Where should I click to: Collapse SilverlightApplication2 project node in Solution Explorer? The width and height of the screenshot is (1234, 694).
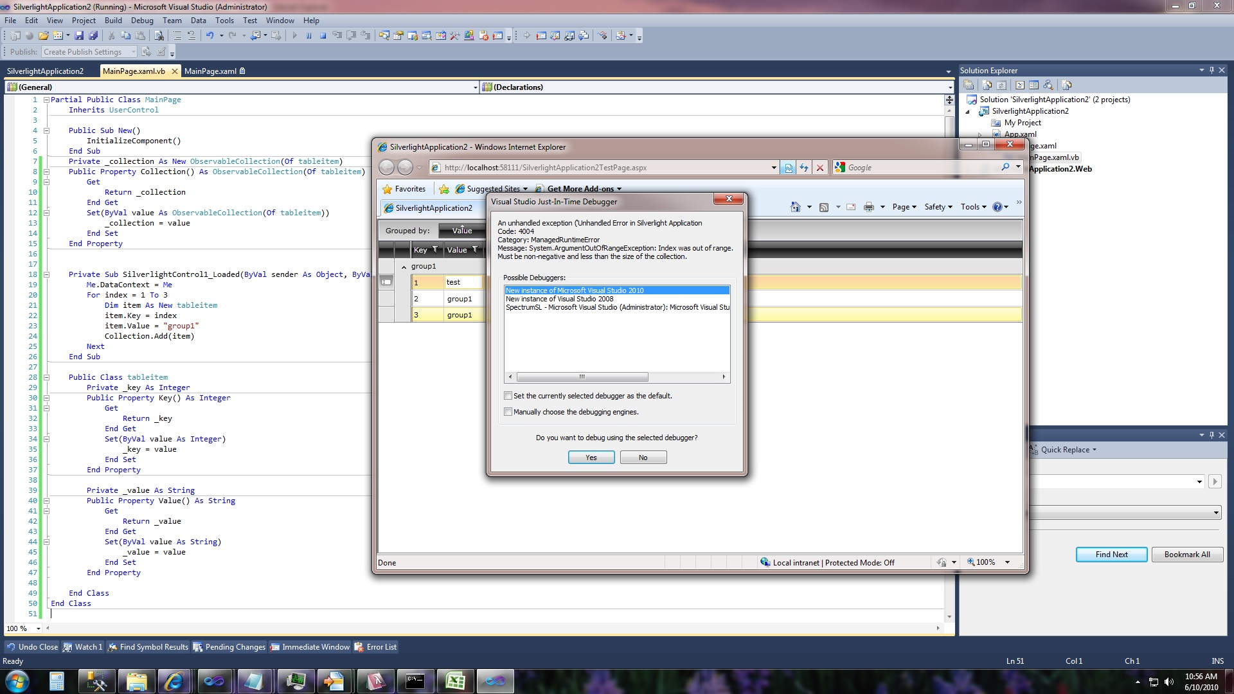coord(968,111)
